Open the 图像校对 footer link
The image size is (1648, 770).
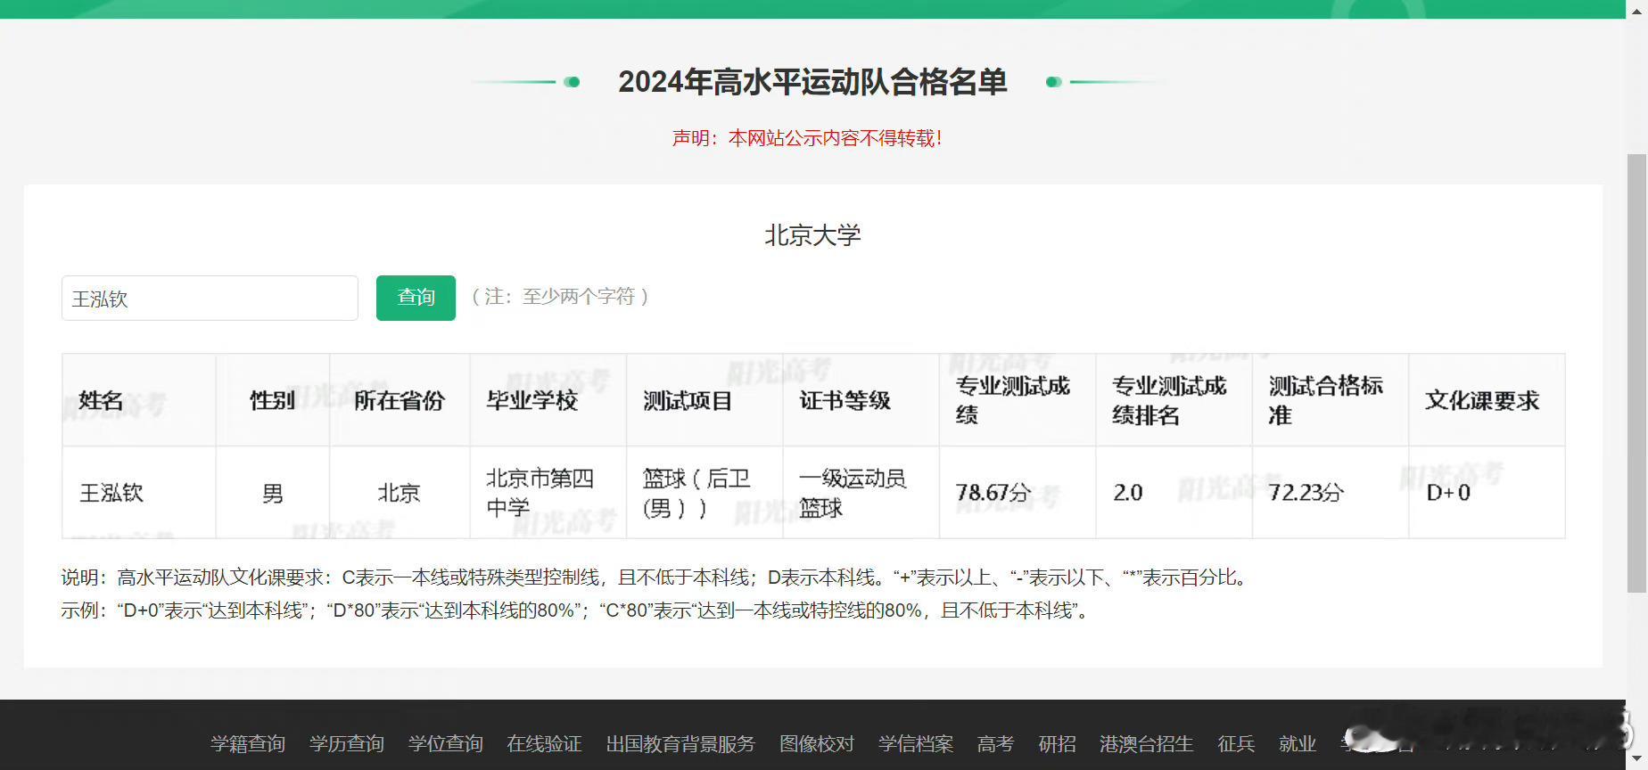[817, 743]
